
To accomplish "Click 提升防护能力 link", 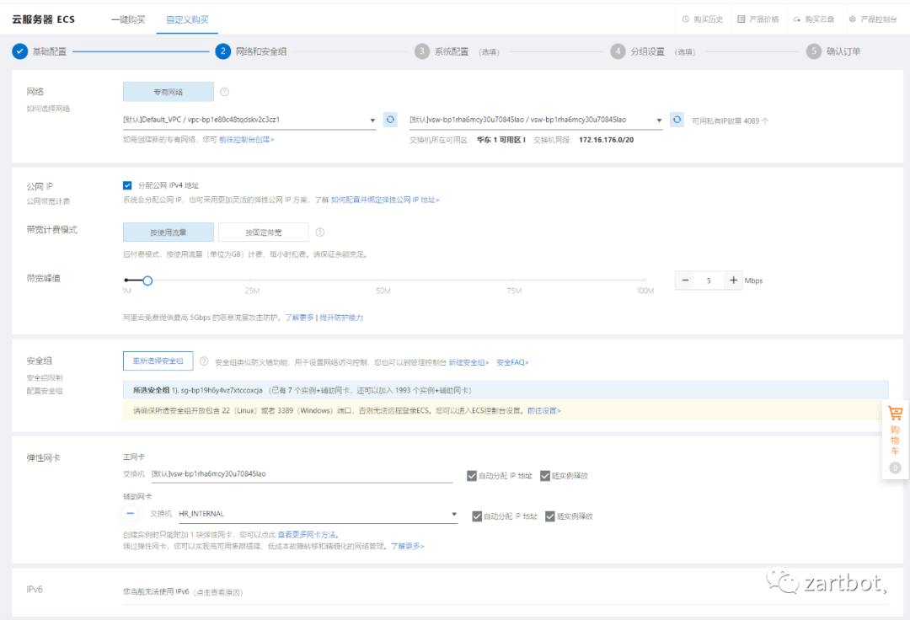I will point(341,318).
